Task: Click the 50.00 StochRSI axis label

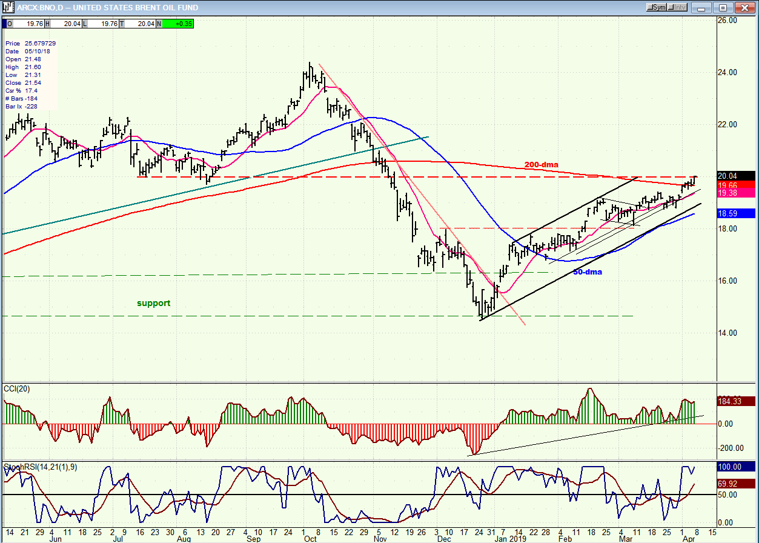Action: (726, 495)
